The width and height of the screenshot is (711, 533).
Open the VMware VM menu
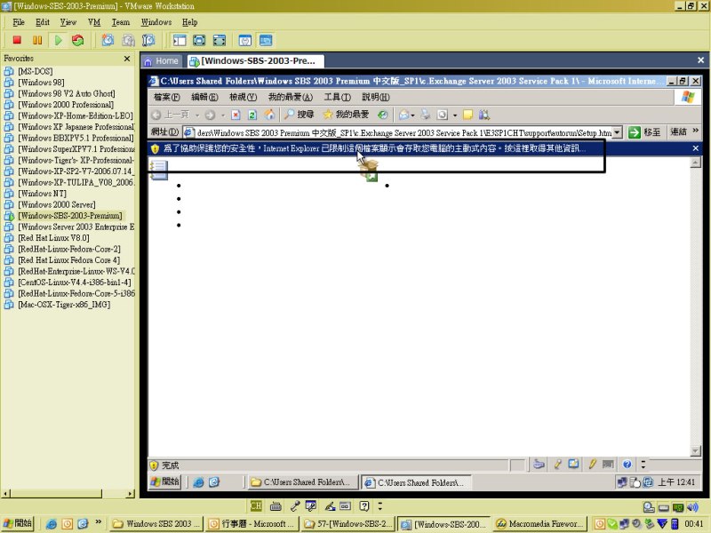coord(94,22)
